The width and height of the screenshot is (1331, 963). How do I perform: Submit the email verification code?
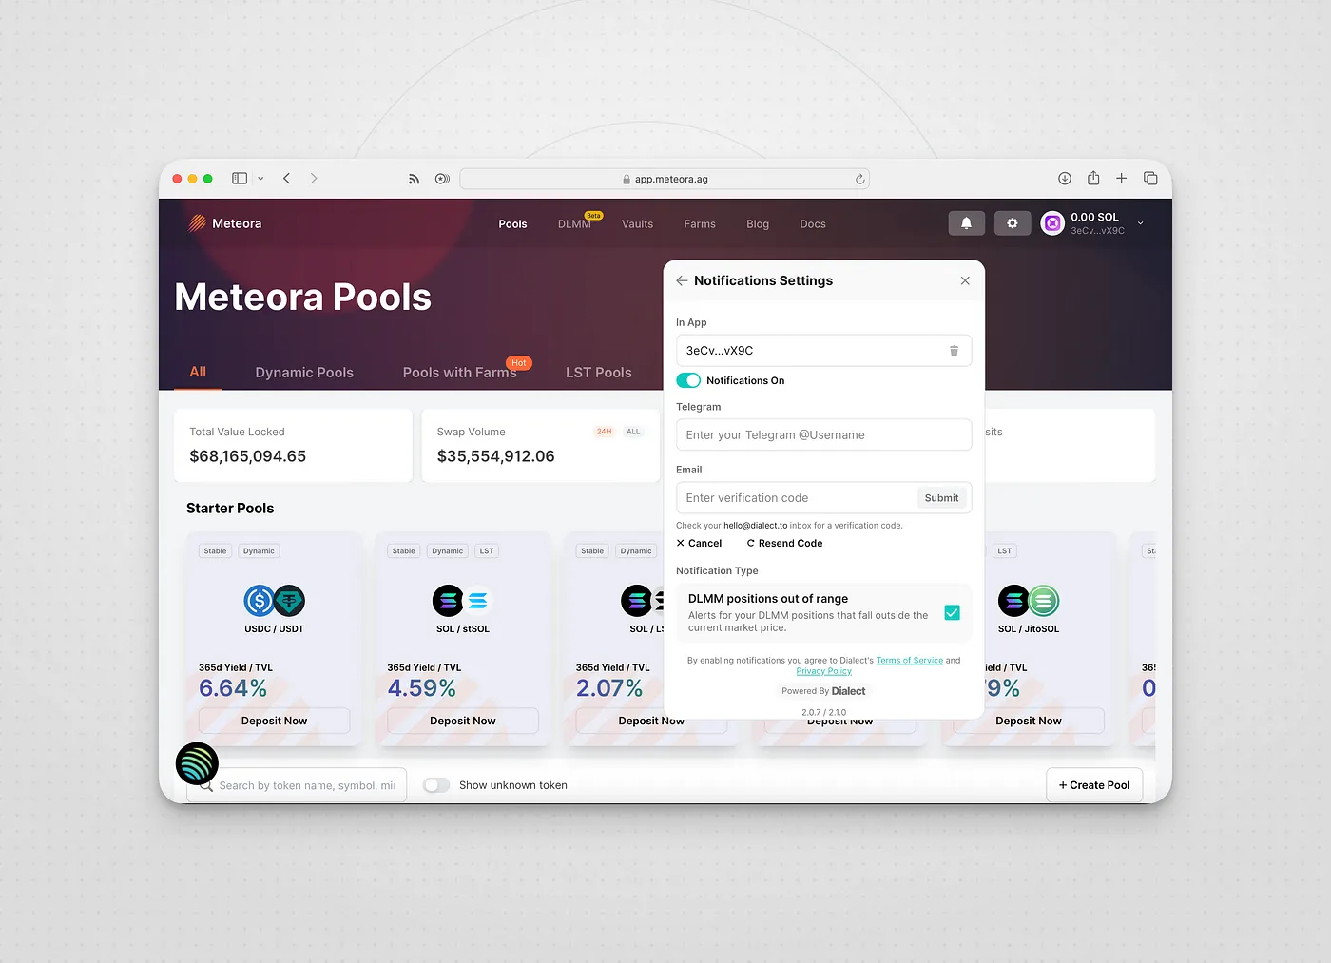(x=941, y=498)
